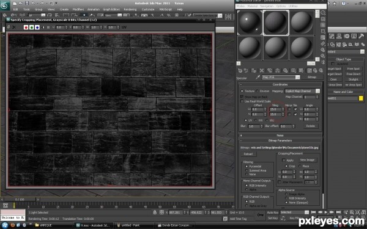367x229 pixels.
Task: Expand the Noise rollout
Action: (x=280, y=136)
